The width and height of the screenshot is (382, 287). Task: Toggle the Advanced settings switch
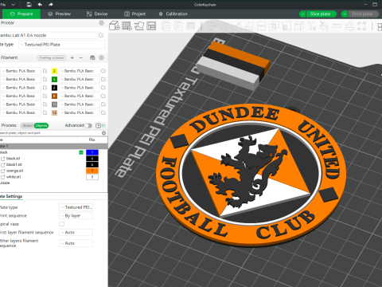point(88,125)
